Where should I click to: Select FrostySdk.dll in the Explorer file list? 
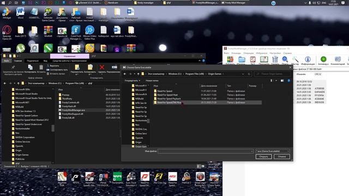tap(68, 118)
